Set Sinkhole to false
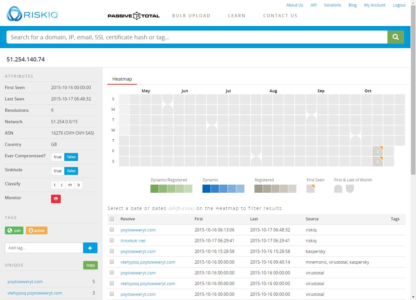 coord(71,171)
